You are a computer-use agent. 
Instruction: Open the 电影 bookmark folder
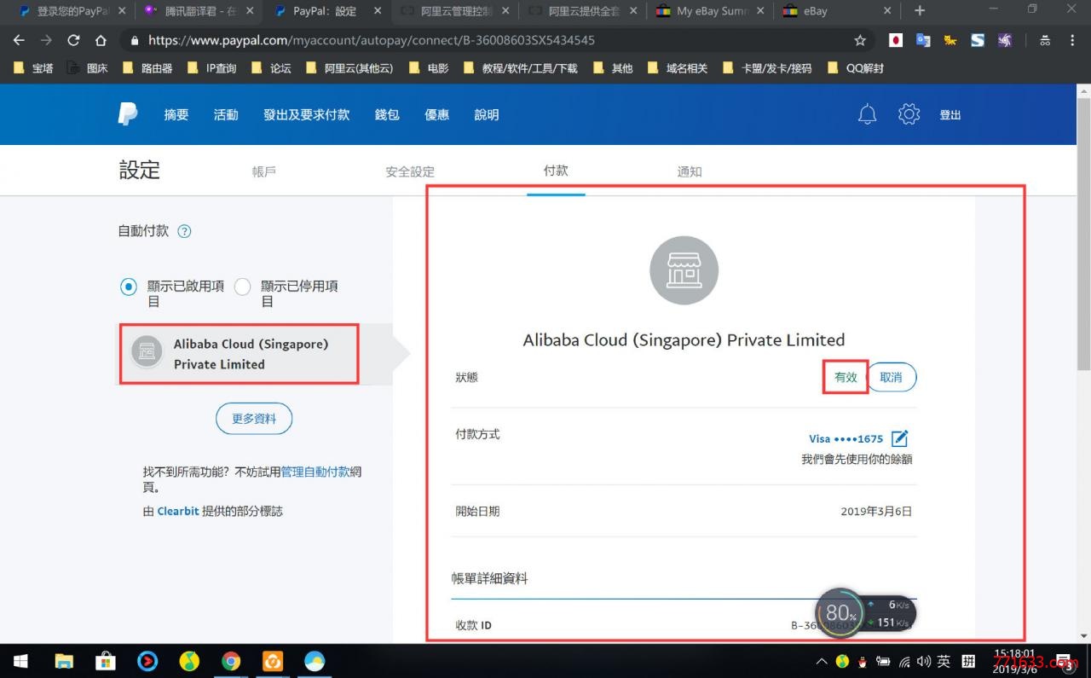click(x=429, y=68)
